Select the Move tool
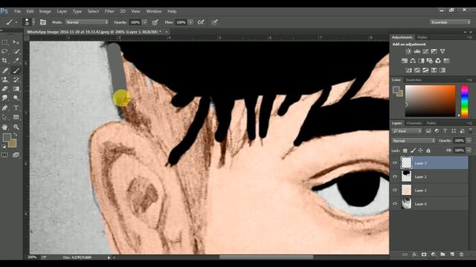 16,42
